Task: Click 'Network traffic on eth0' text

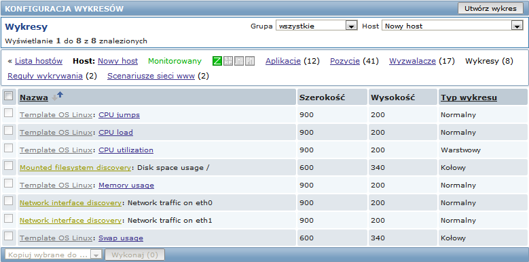Action: pos(170,203)
